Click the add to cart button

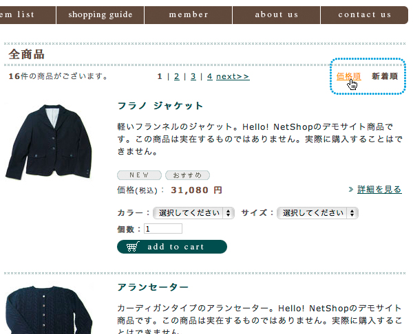tap(172, 247)
